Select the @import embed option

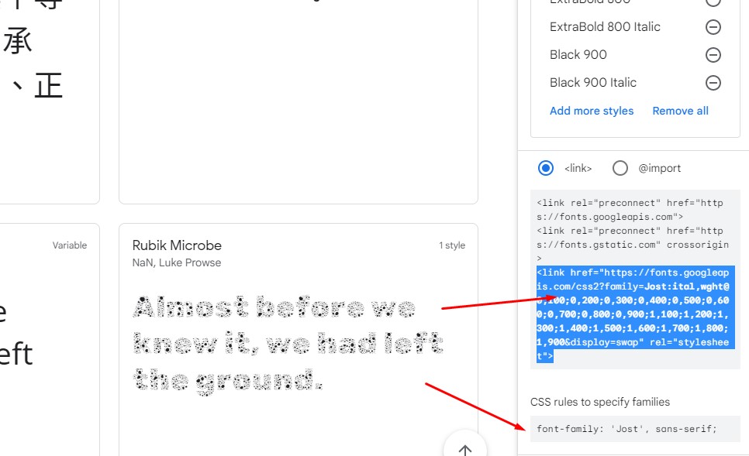pyautogui.click(x=620, y=168)
